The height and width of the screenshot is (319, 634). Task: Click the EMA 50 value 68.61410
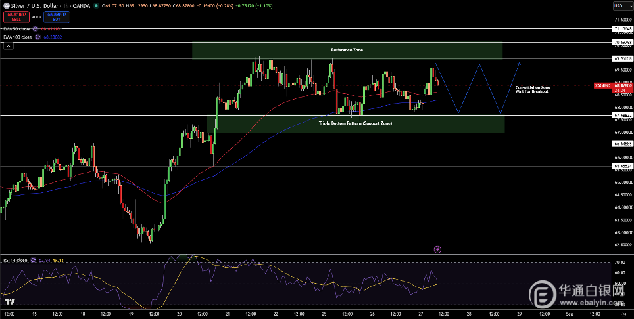coord(51,29)
